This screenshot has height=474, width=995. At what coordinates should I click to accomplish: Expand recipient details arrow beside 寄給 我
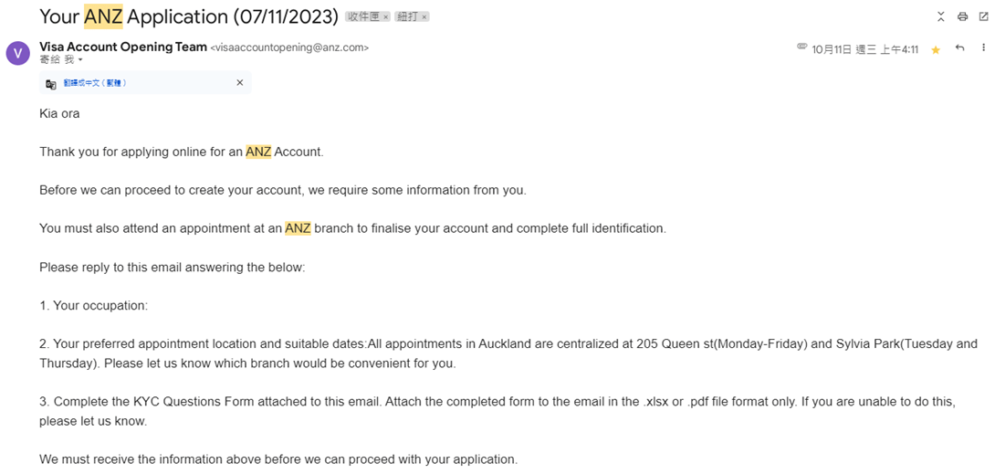[x=80, y=60]
